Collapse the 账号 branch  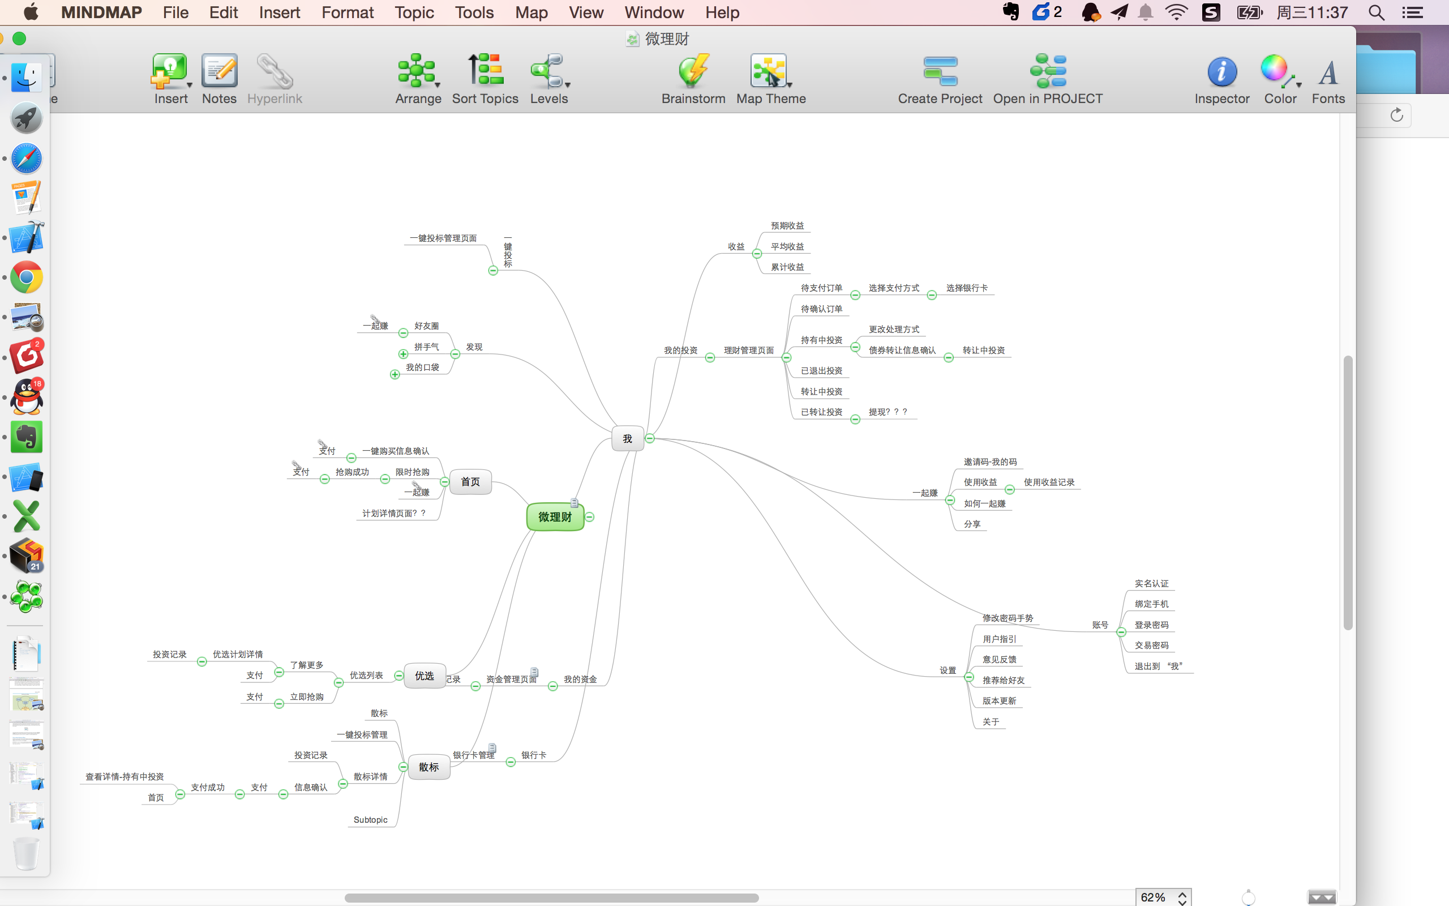(1121, 632)
